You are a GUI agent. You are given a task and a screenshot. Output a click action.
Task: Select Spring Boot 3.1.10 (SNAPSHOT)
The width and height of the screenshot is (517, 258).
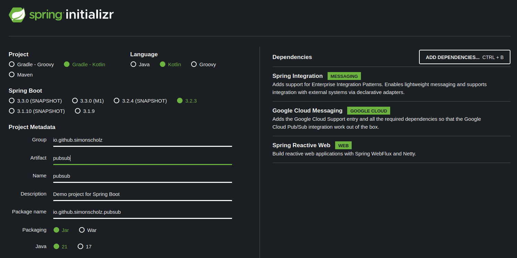37,111
